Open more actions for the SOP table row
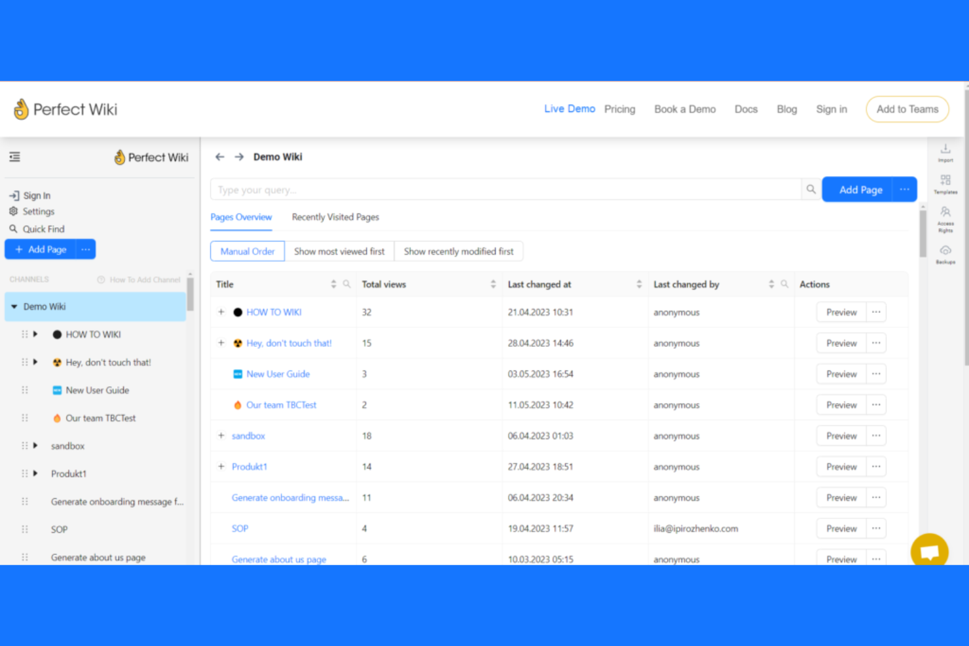969x646 pixels. click(x=876, y=528)
